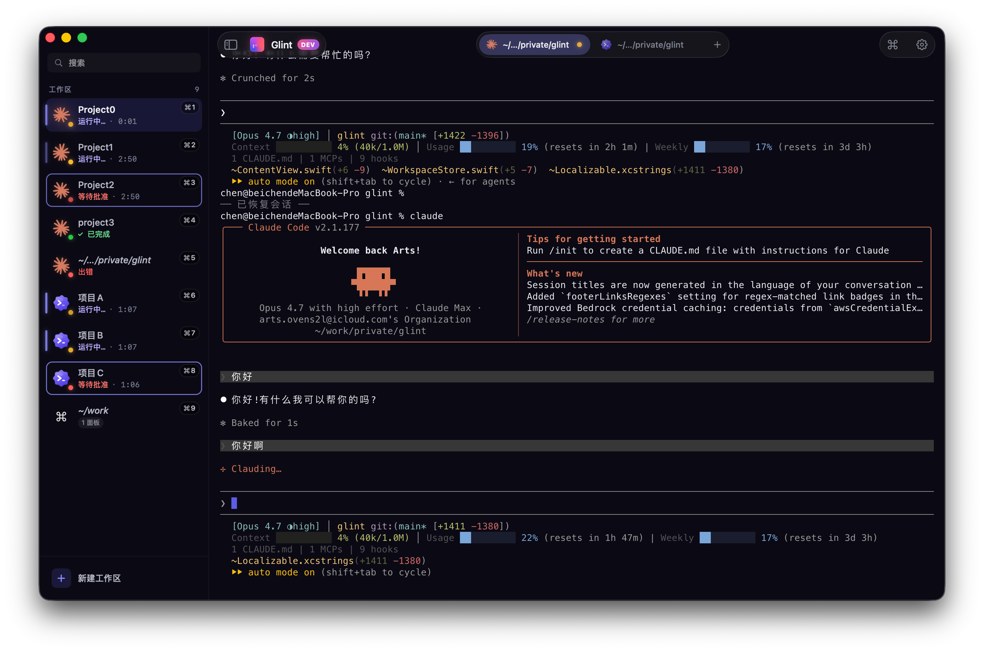Screen dimensions: 984x652
Task: Toggle the sidebar panel icon
Action: (231, 45)
